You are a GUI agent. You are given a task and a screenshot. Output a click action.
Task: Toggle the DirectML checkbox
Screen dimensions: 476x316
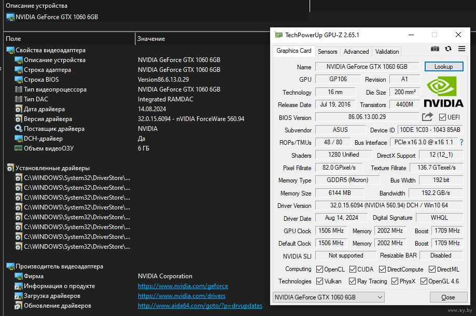(x=432, y=269)
